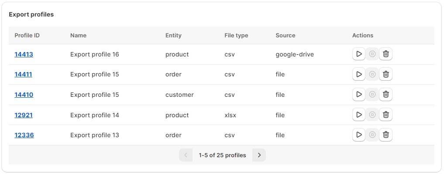The width and height of the screenshot is (444, 175).
Task: Run export profile 12921
Action: pos(359,115)
